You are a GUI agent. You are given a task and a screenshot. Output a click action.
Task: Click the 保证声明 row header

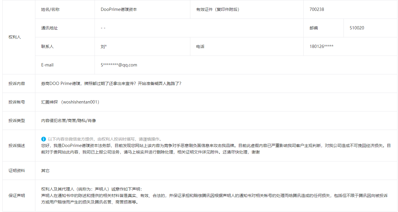(x=17, y=196)
